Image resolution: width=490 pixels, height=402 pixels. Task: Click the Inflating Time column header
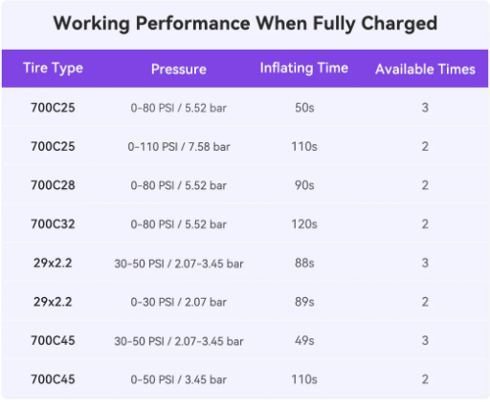[x=304, y=69]
